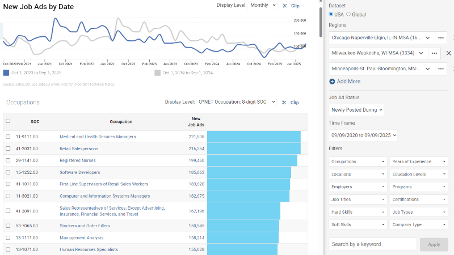Image resolution: width=454 pixels, height=255 pixels.
Task: Open the Time Frame date range dropdown
Action: coord(363,135)
